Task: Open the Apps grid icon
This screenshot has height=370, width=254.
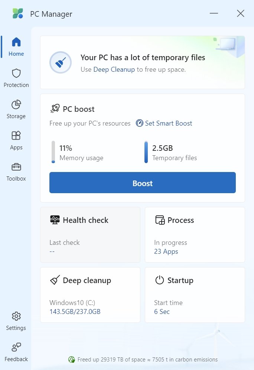Action: click(x=16, y=136)
